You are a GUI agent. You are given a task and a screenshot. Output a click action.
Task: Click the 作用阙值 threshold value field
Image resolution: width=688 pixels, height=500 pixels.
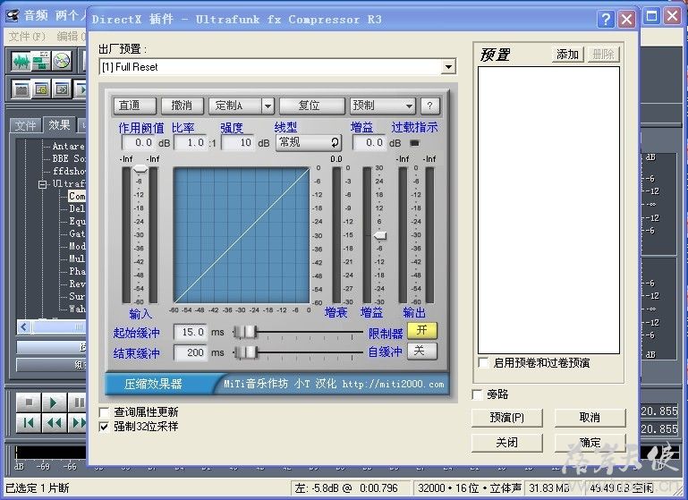tap(139, 142)
